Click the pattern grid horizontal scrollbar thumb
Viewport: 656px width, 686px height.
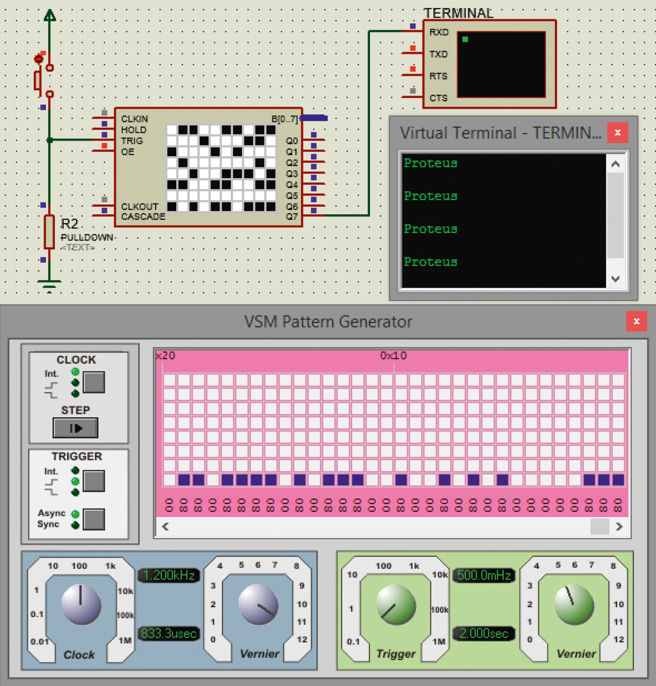[600, 527]
